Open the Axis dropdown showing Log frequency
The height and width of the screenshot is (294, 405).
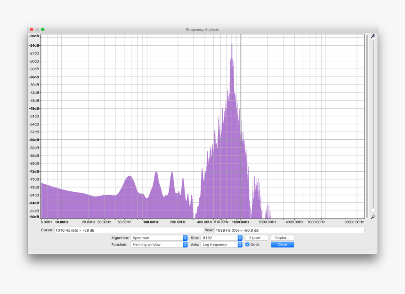click(221, 245)
